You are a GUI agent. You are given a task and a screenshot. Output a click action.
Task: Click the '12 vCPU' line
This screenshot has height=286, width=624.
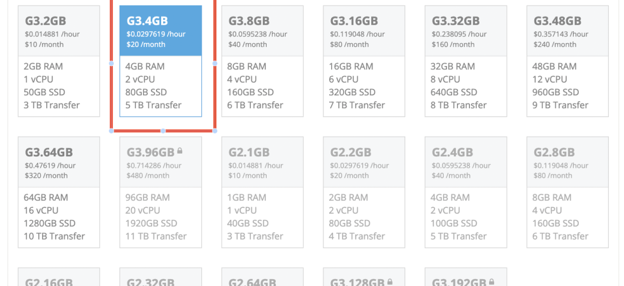550,79
